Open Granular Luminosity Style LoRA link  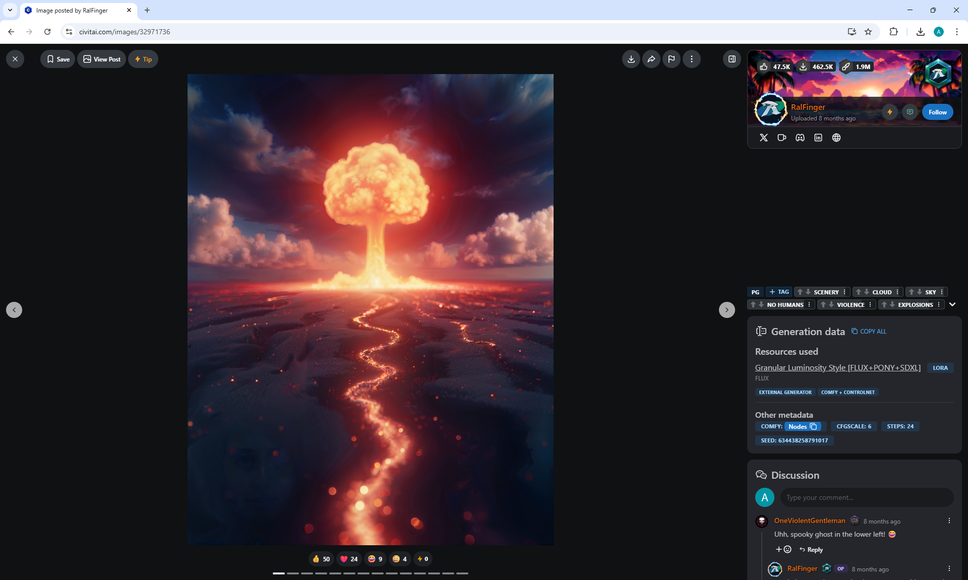(x=837, y=368)
